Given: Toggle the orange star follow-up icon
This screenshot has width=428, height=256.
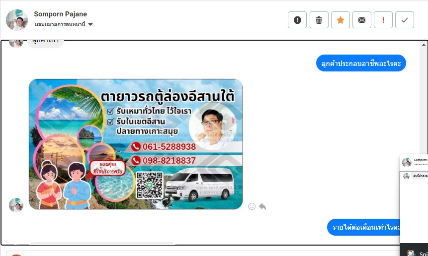Looking at the screenshot, I should [x=341, y=20].
